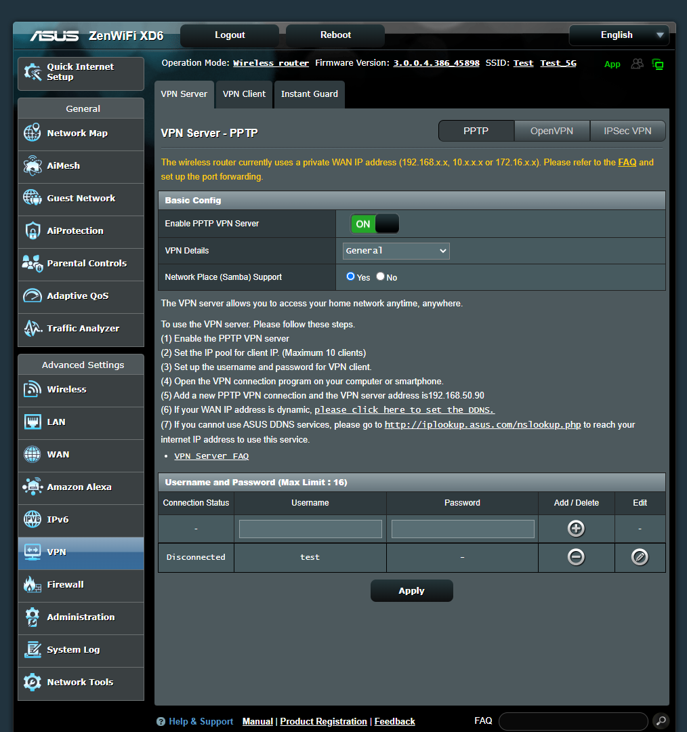Image resolution: width=687 pixels, height=732 pixels.
Task: Click the new Username input field
Action: 310,529
